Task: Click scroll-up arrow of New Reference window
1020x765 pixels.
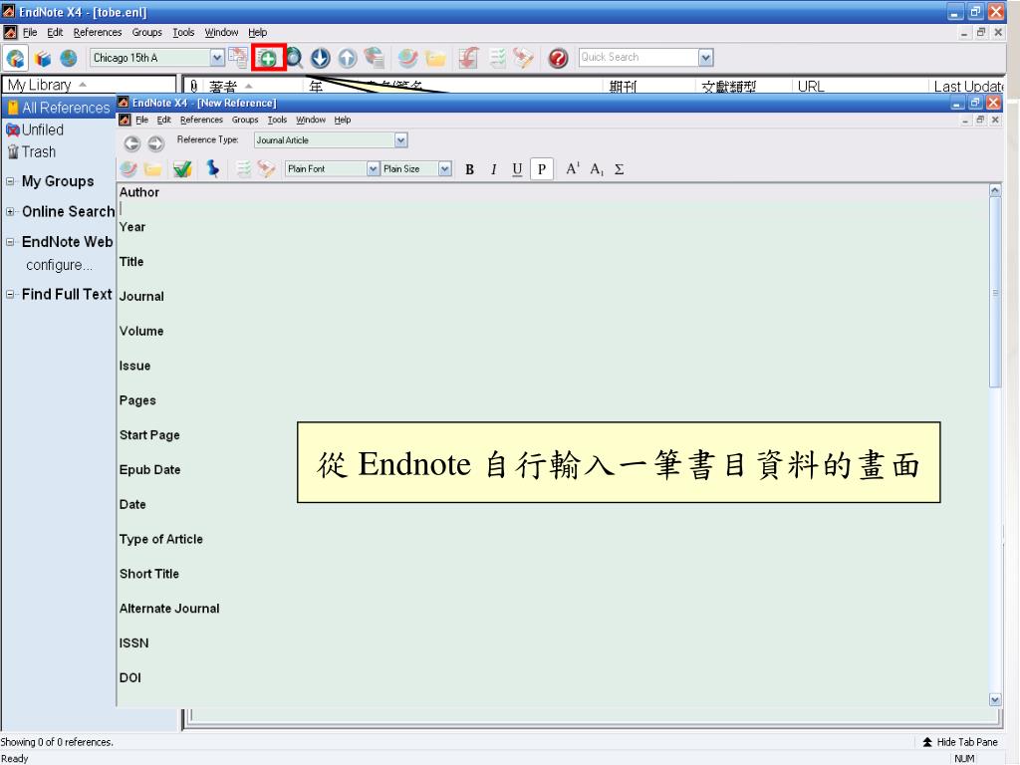Action: [x=995, y=190]
